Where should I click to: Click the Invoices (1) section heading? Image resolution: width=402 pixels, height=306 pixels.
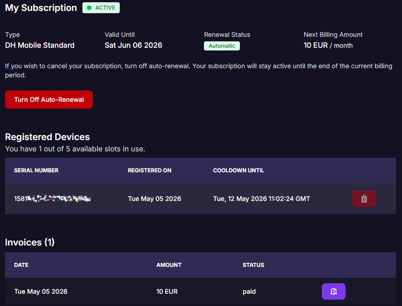30,242
